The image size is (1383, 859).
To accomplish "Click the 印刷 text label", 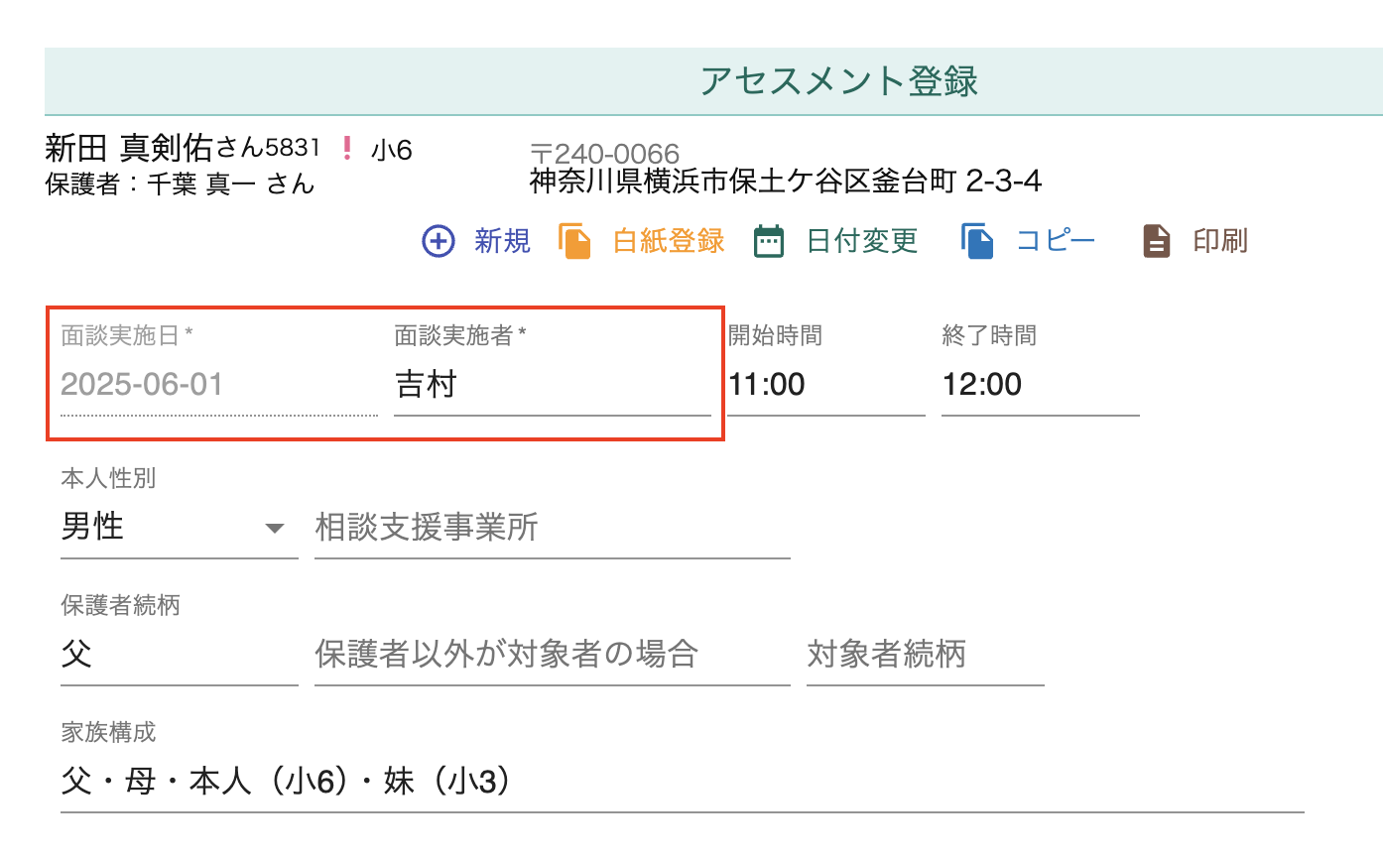I will coord(1220,241).
